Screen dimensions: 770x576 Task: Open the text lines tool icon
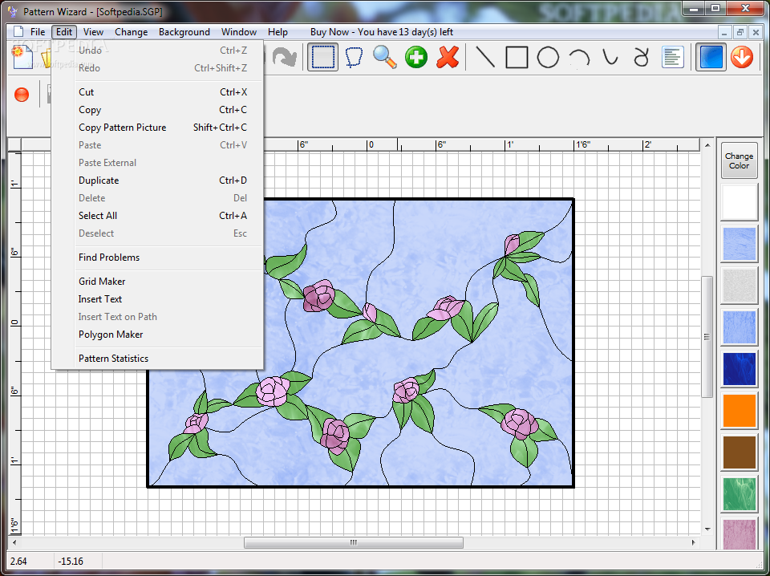[x=673, y=58]
